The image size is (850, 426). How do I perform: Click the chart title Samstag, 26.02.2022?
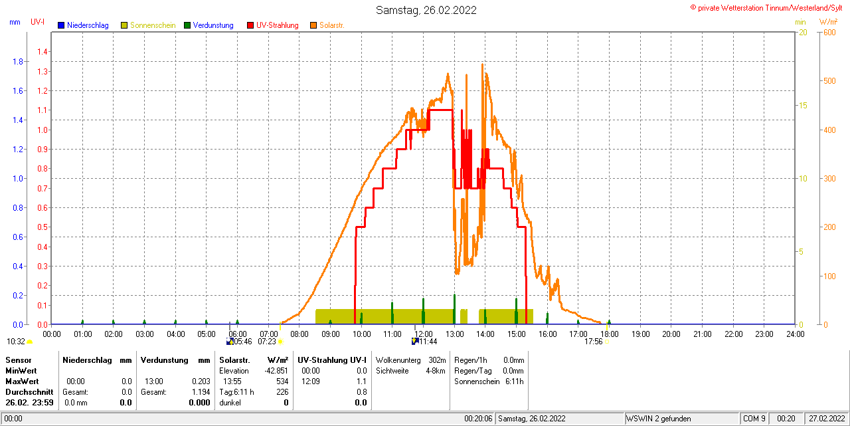coord(426,10)
